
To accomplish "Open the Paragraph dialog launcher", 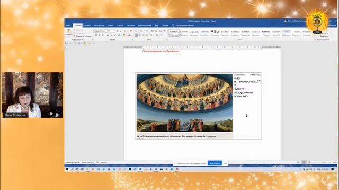I will pos(166,40).
